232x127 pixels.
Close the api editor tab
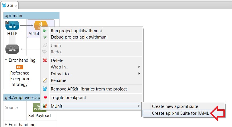point(15,5)
